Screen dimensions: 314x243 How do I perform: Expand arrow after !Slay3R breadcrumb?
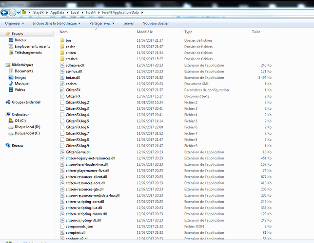click(47, 13)
